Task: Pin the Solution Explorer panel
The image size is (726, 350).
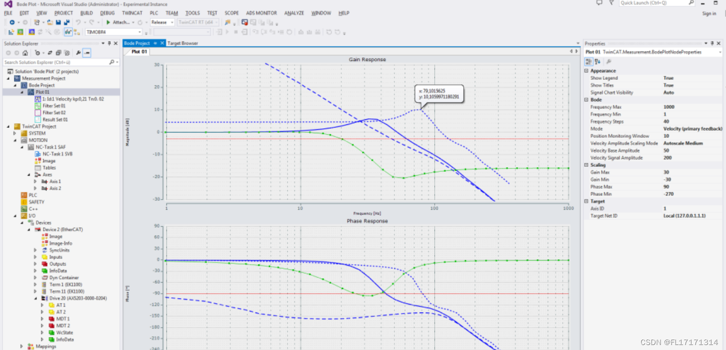Action: 109,43
